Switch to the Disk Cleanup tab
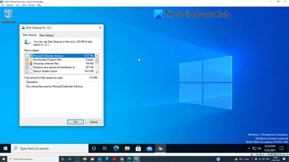 tap(29, 35)
